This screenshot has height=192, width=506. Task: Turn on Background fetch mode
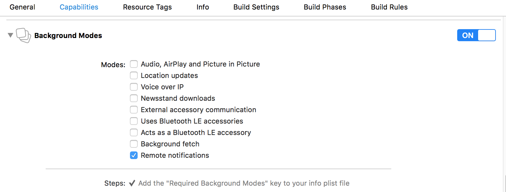(x=134, y=144)
